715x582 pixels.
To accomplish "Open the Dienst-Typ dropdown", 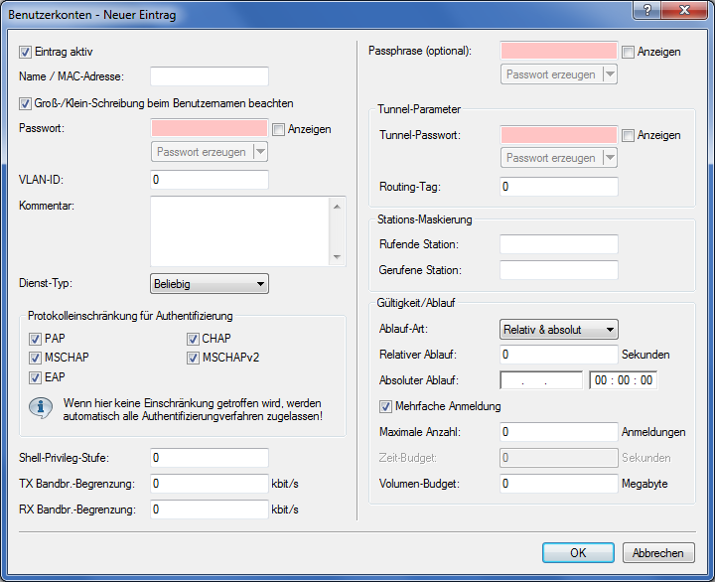I will pyautogui.click(x=209, y=284).
